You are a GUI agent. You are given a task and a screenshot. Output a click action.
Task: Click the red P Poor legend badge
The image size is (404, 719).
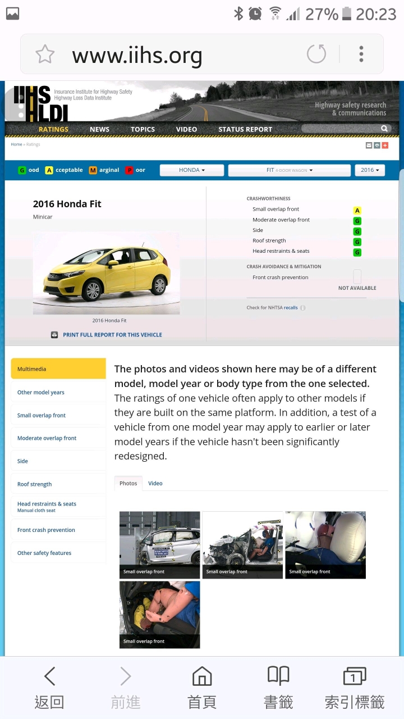pos(129,170)
